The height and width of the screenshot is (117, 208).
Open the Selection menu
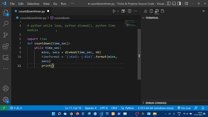pos(33,4)
